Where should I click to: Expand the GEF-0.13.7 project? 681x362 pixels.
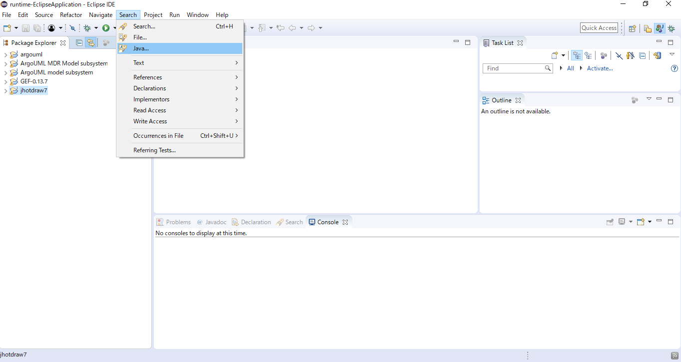tap(5, 81)
